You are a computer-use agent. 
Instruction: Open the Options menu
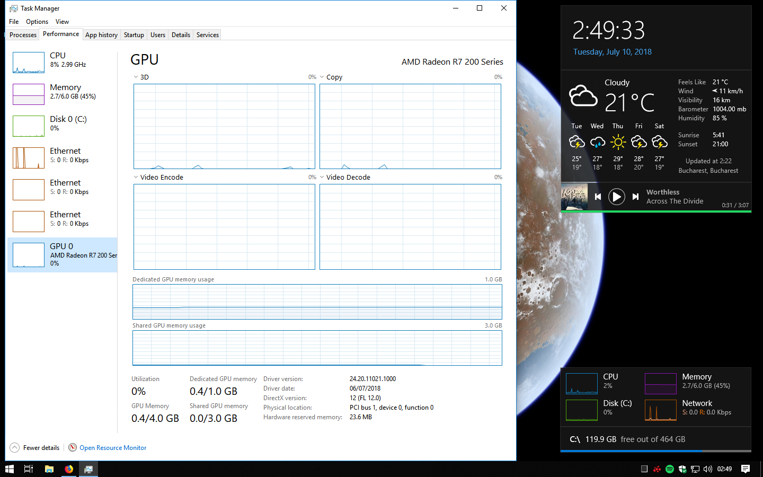pyautogui.click(x=37, y=21)
